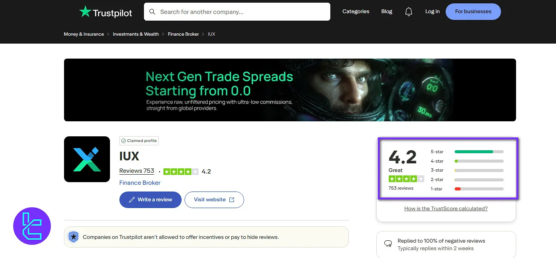
Task: Open the Finance Broker category link
Action: [140, 183]
